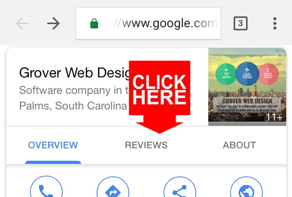This screenshot has width=292, height=197.
Task: Focus the www.google.com address bar
Action: pos(148,23)
